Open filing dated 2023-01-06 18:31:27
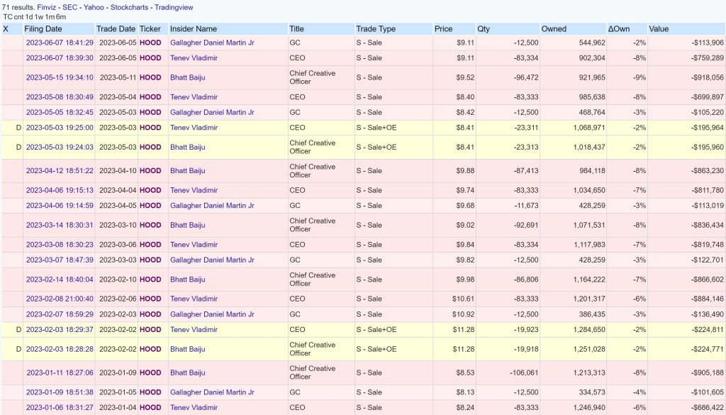726x415 pixels. click(60, 407)
